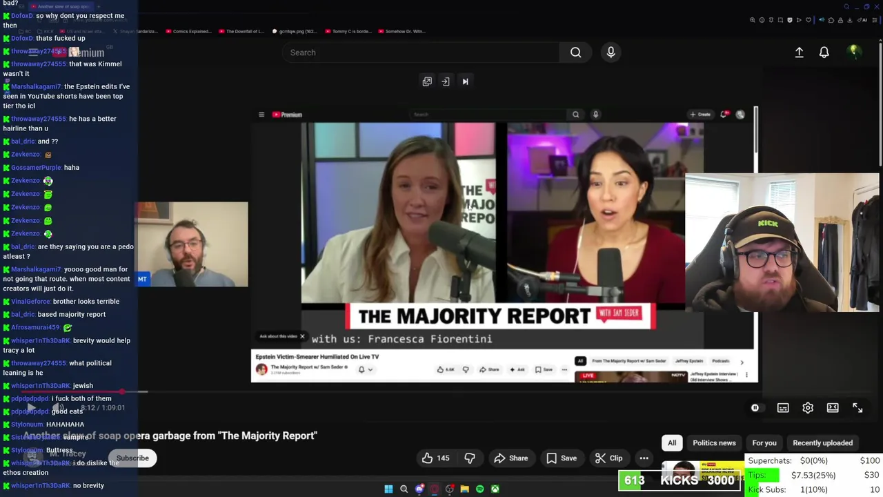Like the embedded Epstein video with 6.6K likes
This screenshot has height=497, width=883.
[446, 369]
